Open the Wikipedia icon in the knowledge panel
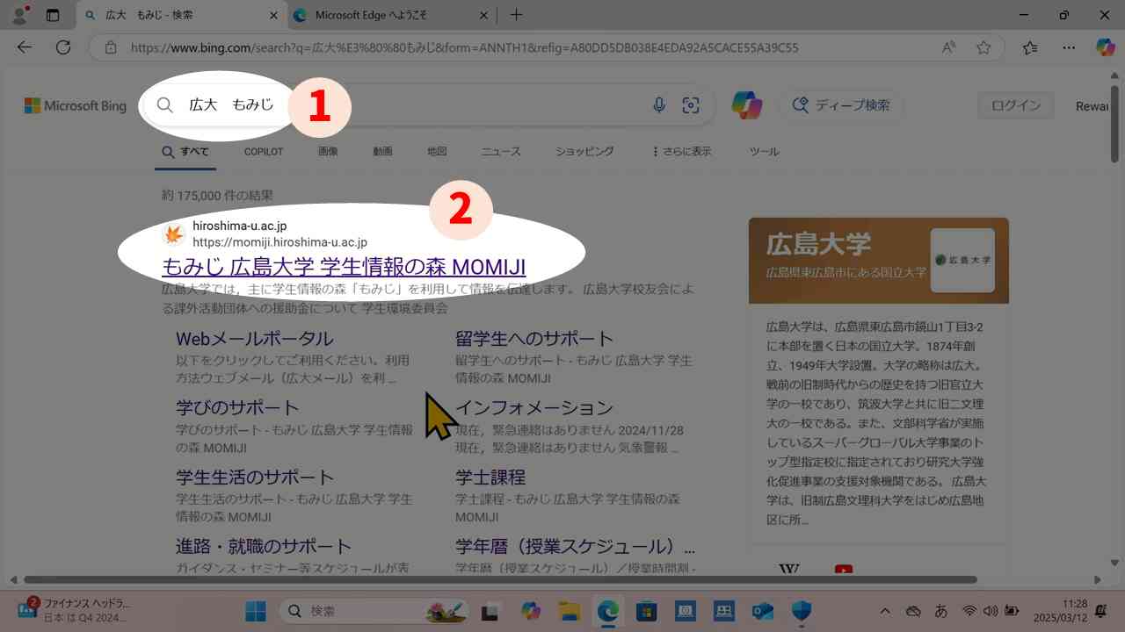This screenshot has height=632, width=1125. pos(788,569)
